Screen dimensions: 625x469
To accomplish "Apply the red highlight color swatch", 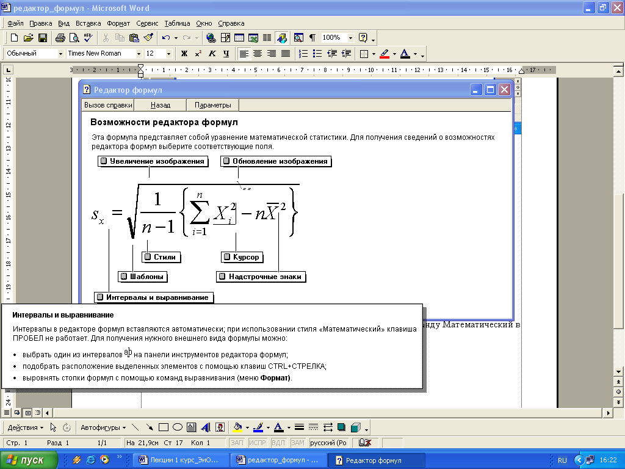I will 385,54.
